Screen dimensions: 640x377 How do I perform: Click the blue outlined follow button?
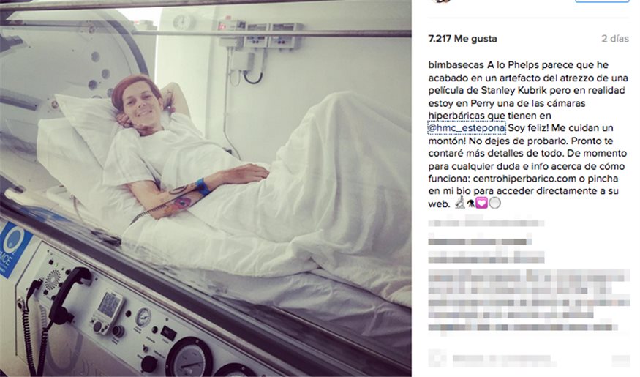point(602,1)
